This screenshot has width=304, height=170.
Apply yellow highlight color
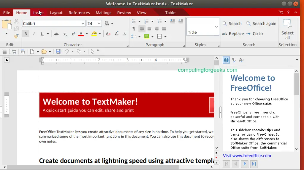pos(94,34)
